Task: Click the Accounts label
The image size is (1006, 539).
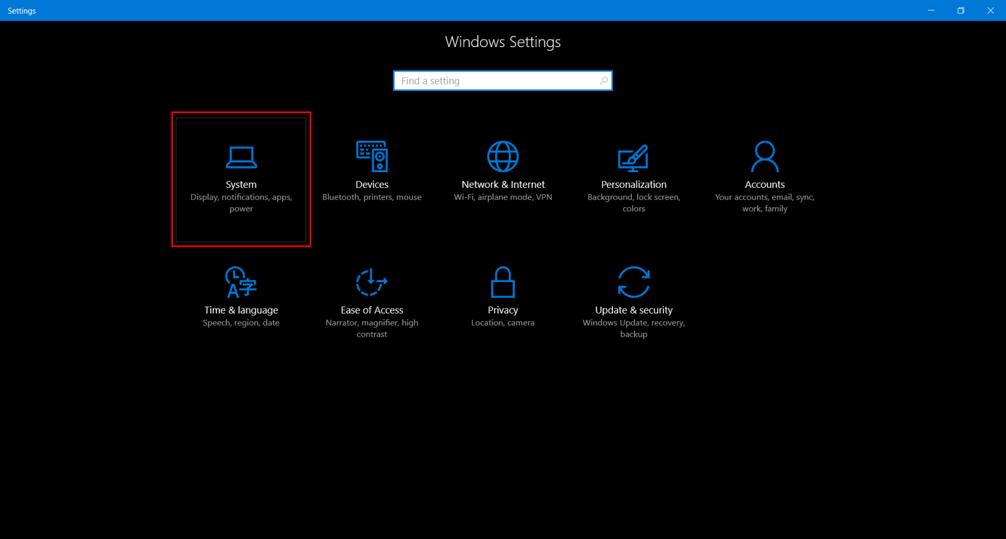Action: (765, 185)
